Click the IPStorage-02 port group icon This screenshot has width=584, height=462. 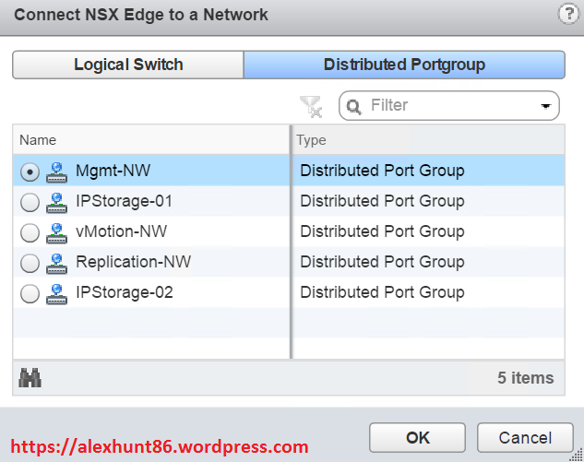pos(57,293)
